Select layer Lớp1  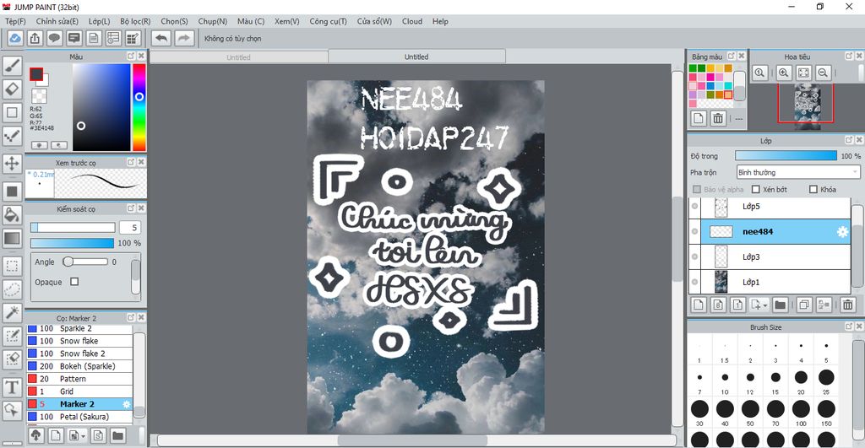pos(770,282)
